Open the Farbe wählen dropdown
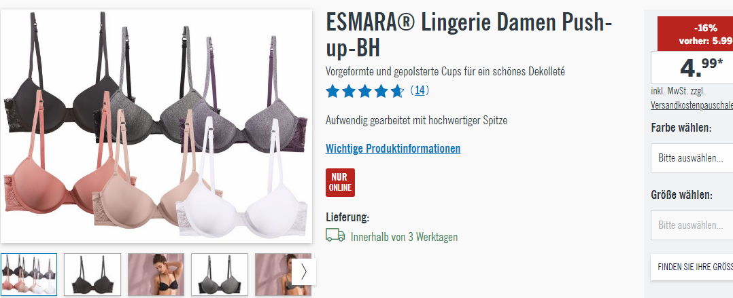 [x=692, y=158]
